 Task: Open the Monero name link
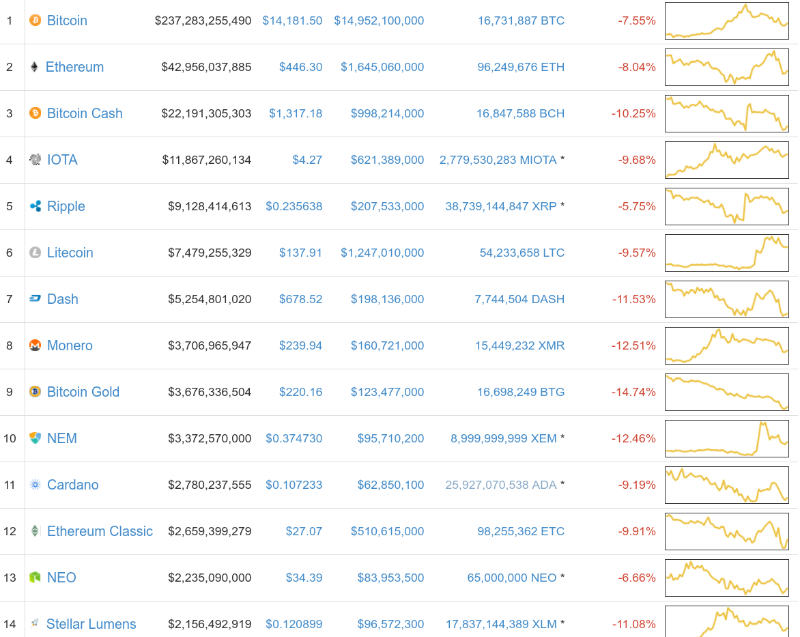click(70, 345)
